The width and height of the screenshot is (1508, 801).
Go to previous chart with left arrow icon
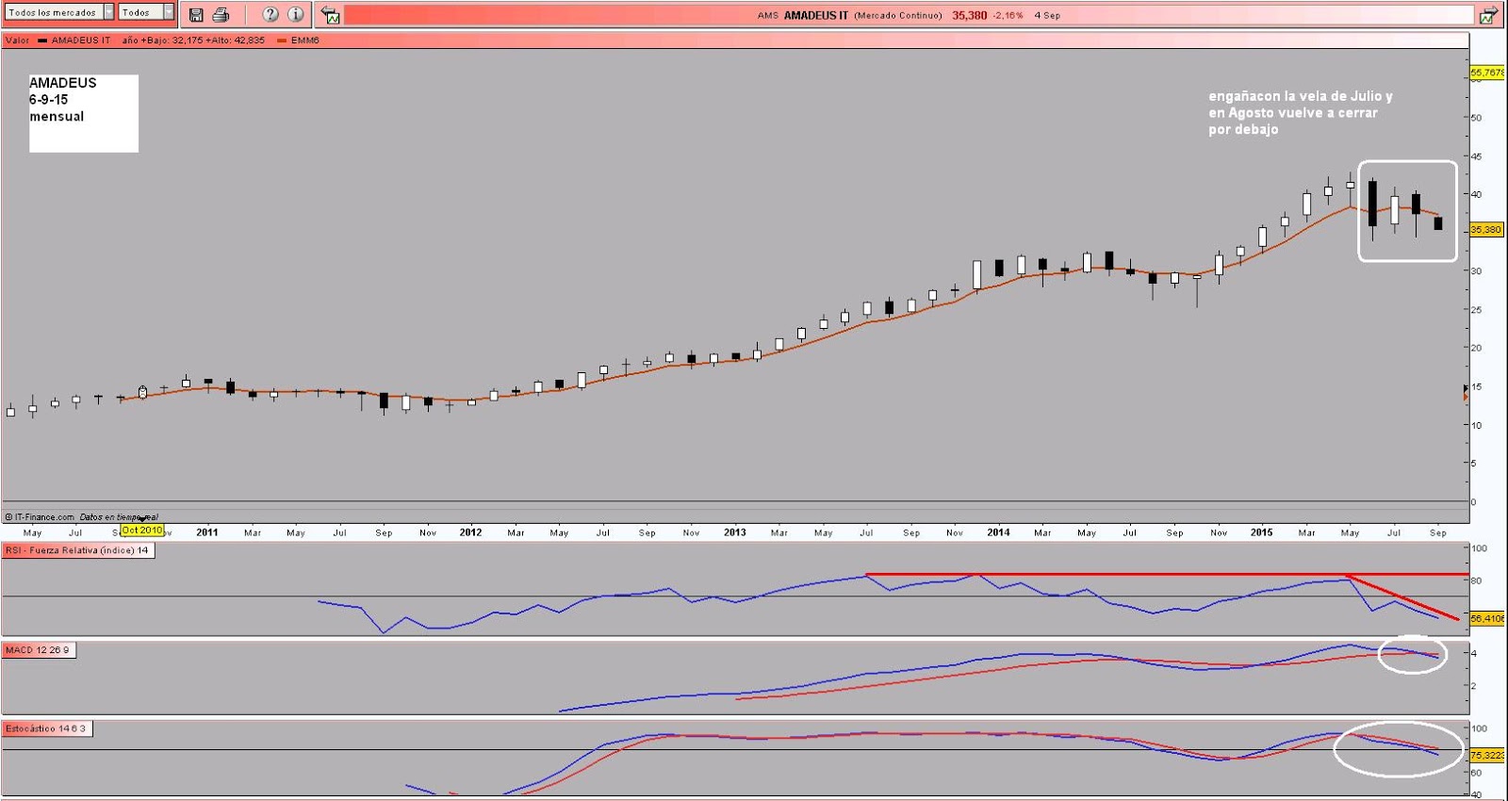tap(330, 14)
